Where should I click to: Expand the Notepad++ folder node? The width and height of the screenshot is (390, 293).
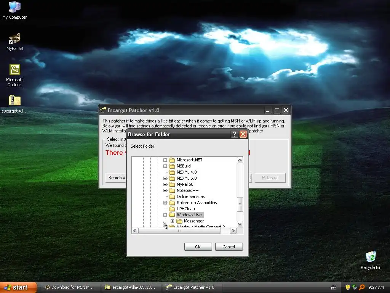(165, 190)
